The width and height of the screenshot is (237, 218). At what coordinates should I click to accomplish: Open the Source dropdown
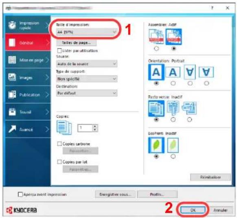pyautogui.click(x=87, y=64)
